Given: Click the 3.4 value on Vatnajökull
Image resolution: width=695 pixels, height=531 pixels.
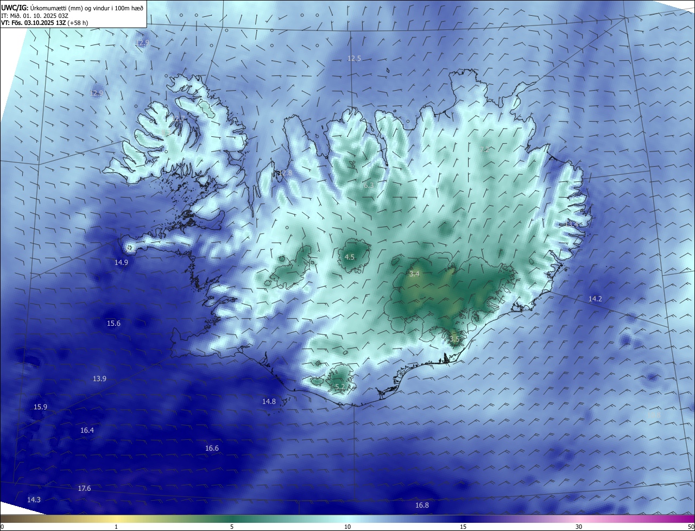Looking at the screenshot, I should 414,274.
